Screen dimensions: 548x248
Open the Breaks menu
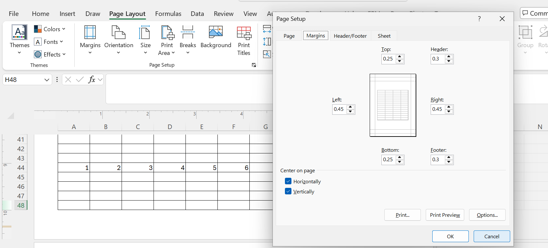click(x=188, y=40)
